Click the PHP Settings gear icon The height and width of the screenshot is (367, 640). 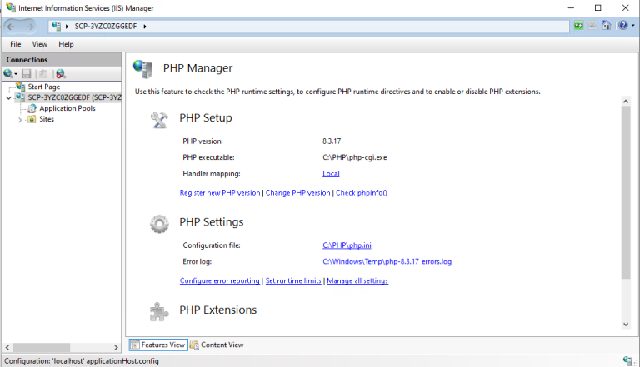pyautogui.click(x=159, y=224)
